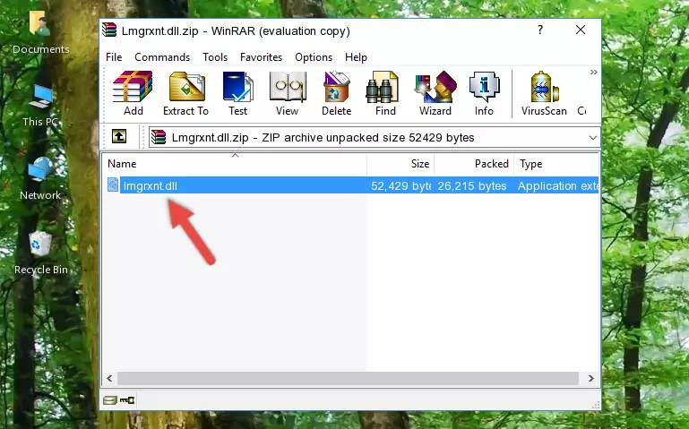The width and height of the screenshot is (689, 429).
Task: Click the Delete toolbar icon
Action: 336,93
